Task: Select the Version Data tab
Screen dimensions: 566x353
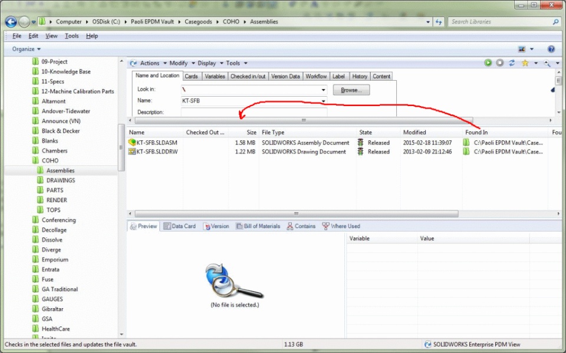Action: click(x=285, y=76)
